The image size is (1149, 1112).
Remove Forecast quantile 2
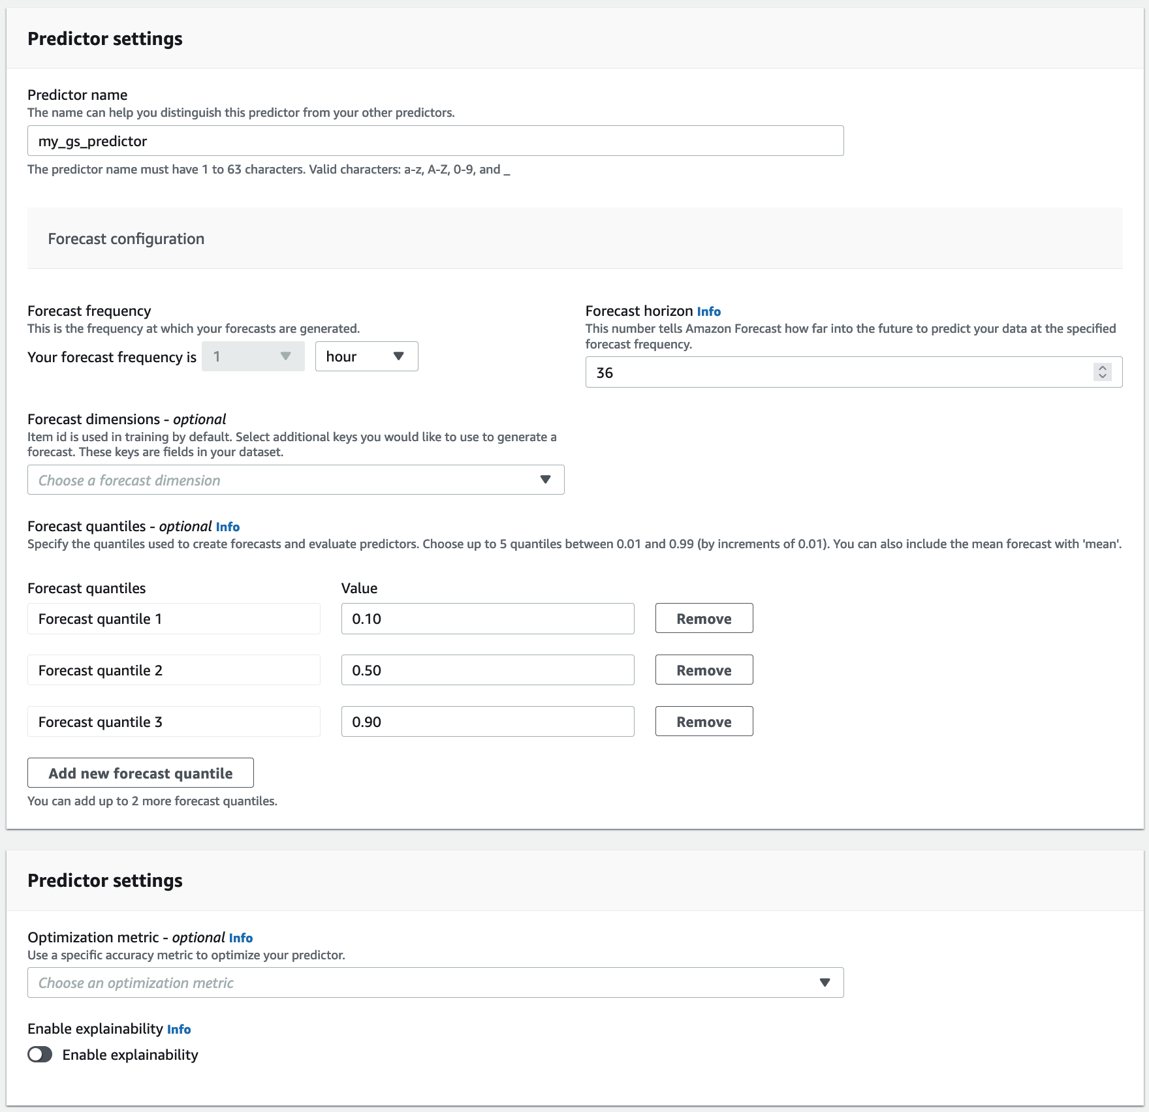703,670
